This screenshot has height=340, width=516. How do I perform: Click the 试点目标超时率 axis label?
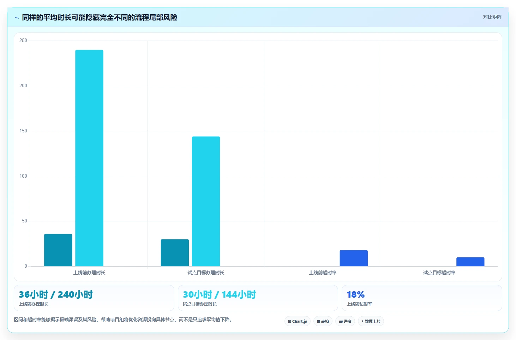point(439,273)
